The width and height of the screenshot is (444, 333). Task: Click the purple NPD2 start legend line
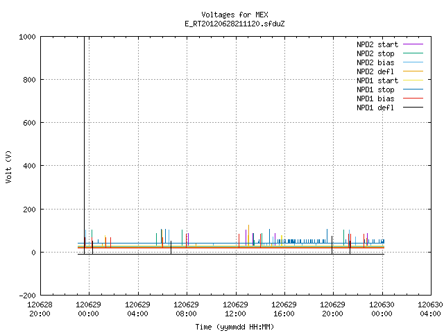click(413, 44)
